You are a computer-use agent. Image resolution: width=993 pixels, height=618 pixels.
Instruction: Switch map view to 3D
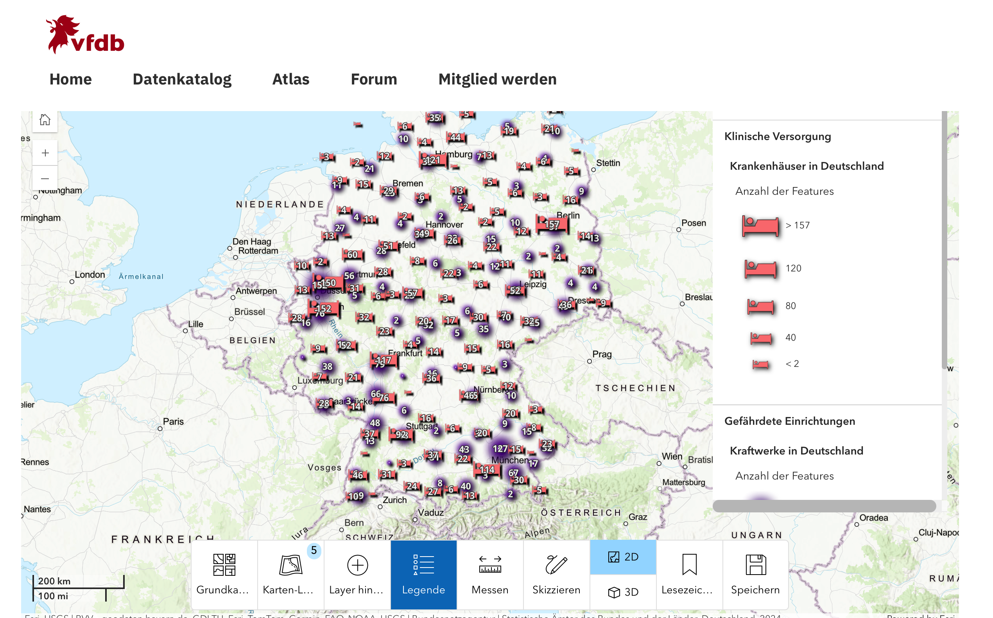tap(623, 592)
